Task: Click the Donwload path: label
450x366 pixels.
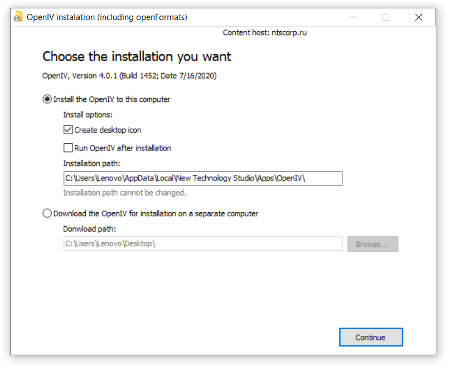Action: click(90, 229)
